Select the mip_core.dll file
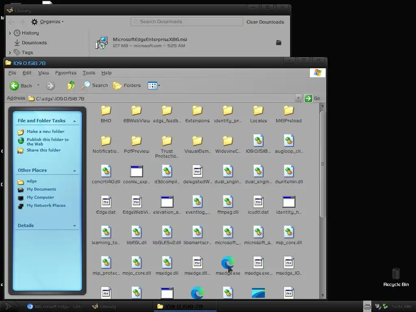This screenshot has height=312, width=416. click(289, 232)
